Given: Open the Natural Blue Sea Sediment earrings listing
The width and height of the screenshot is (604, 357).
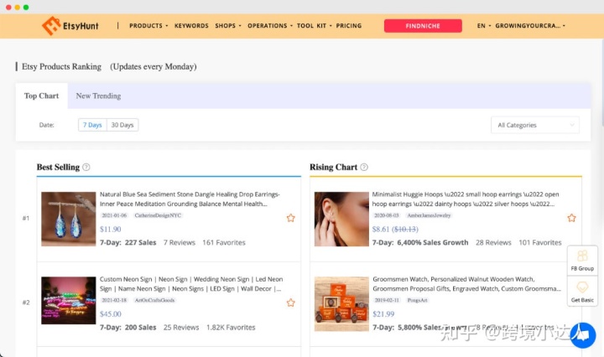Looking at the screenshot, I should point(190,199).
